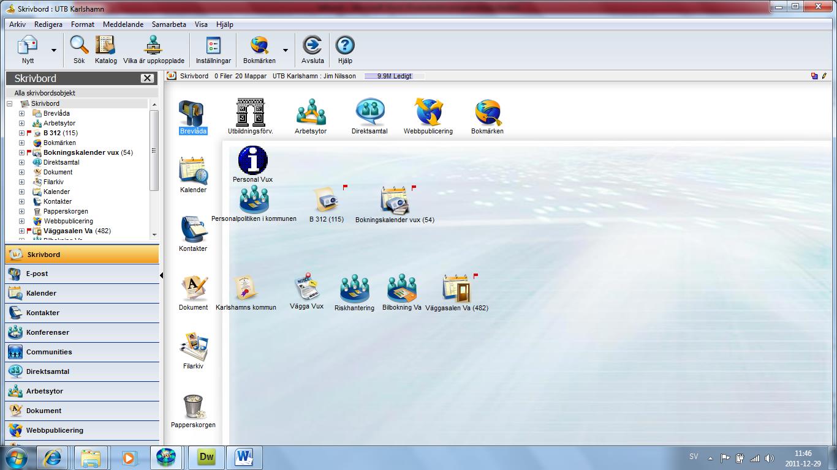Screen dimensions: 837x470
Task: Expand Arbetsytor tree node
Action: [21, 123]
